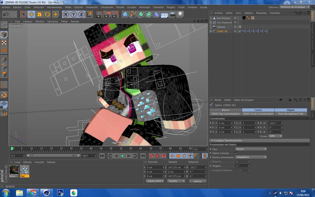Screen dimensions: 315x197
Task: Select the Live Selection arrow tool
Action: [x=23, y=14]
